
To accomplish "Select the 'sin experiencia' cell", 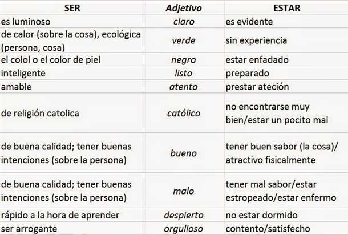I will [x=286, y=40].
